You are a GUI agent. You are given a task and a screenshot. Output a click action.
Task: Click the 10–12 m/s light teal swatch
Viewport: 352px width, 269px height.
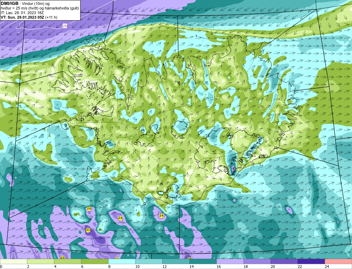click(x=149, y=262)
